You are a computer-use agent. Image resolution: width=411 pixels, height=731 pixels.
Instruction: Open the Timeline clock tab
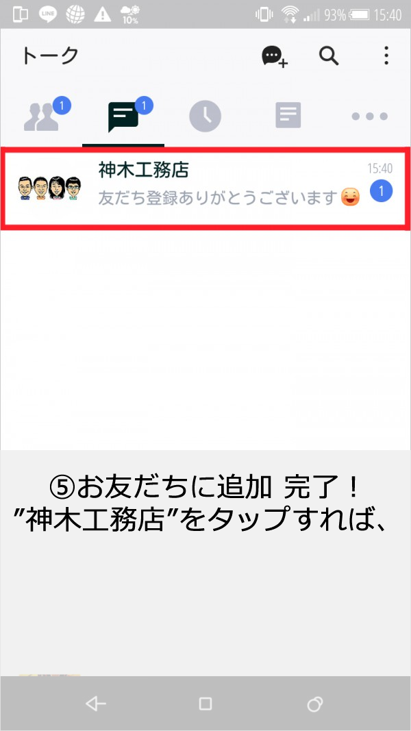pyautogui.click(x=205, y=116)
